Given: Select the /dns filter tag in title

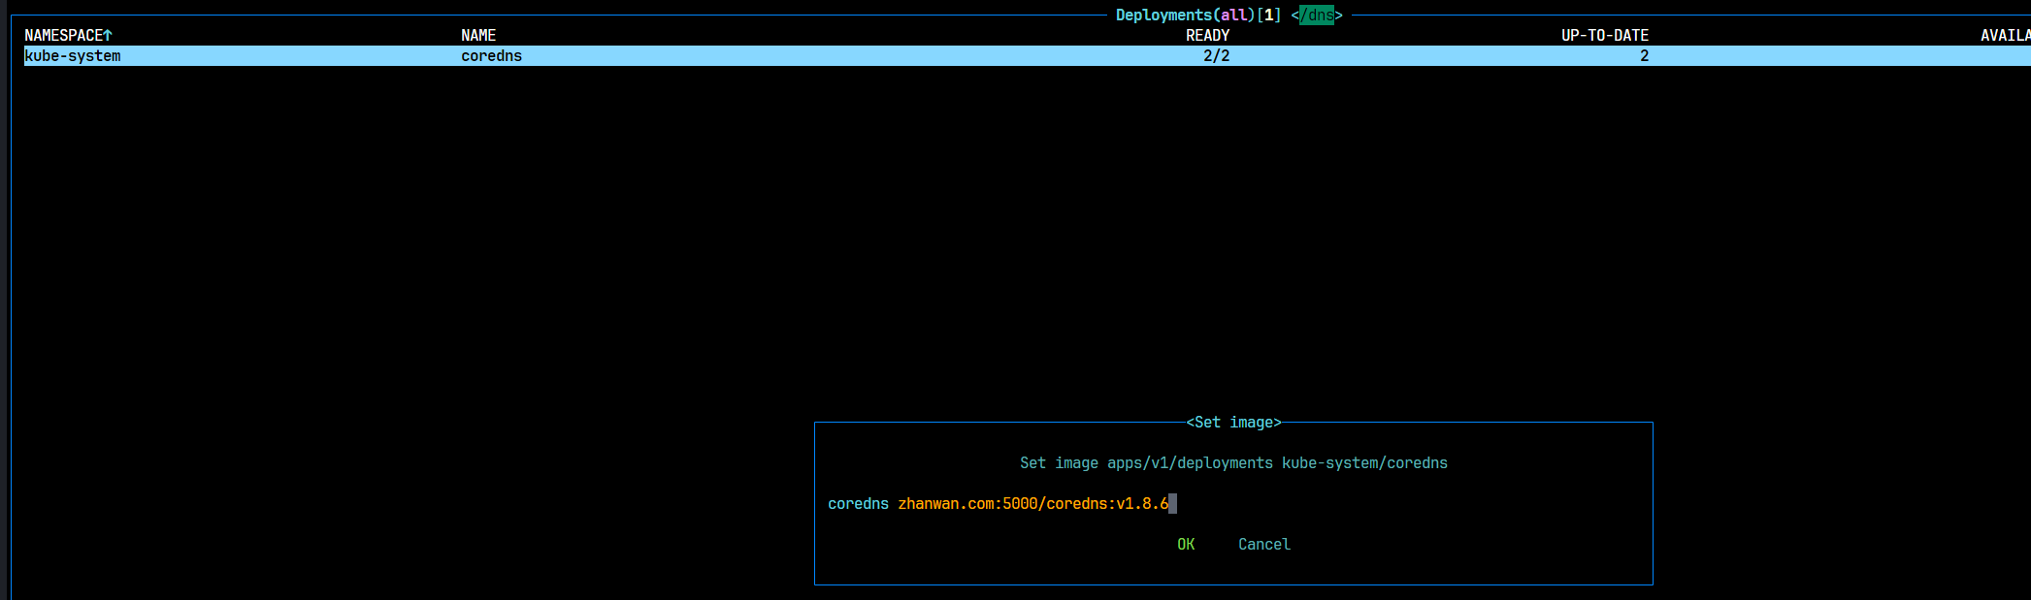Looking at the screenshot, I should (1317, 16).
